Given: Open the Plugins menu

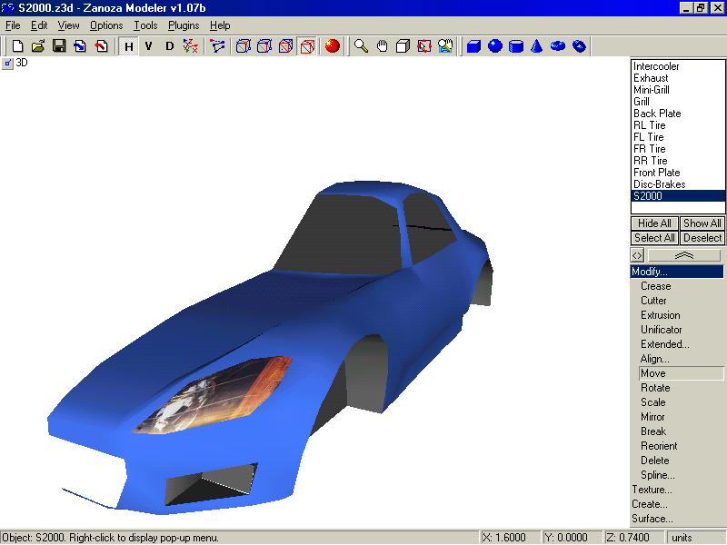Looking at the screenshot, I should pos(184,25).
